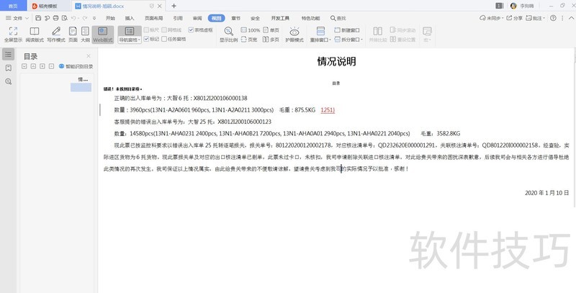The height and width of the screenshot is (293, 576).
Task: Open display ratio dialog (显示比例)
Action: (x=228, y=35)
